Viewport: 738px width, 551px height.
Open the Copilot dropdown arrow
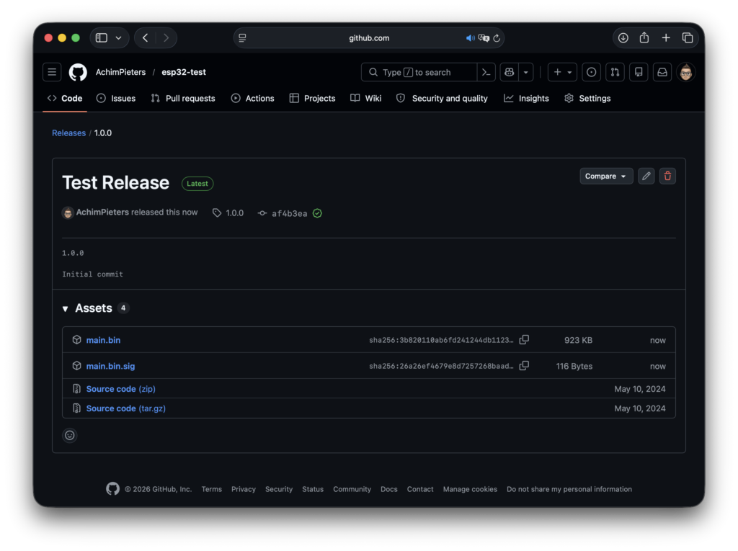click(x=526, y=72)
